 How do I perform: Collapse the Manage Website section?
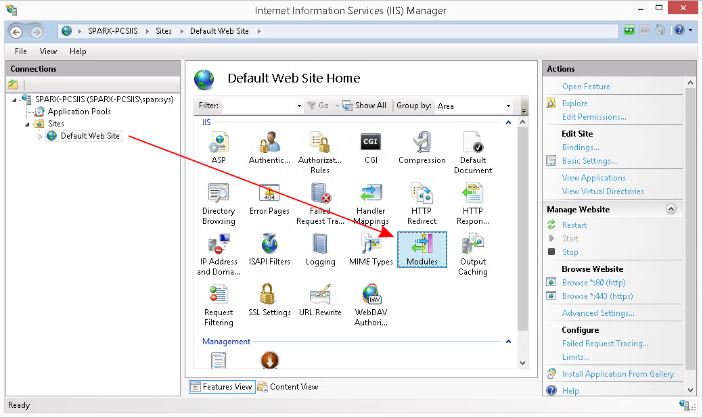click(671, 210)
